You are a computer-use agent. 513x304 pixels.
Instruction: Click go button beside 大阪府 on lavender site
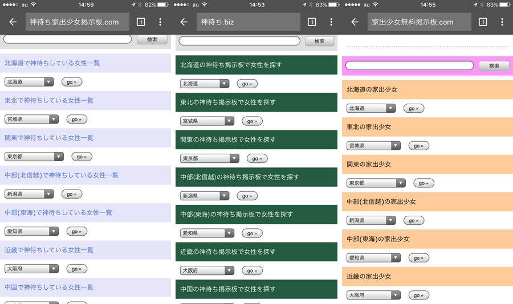77,269
